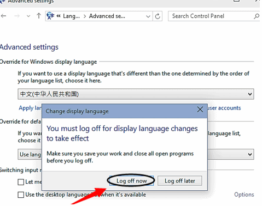Open the display language override dropdown
Image resolution: width=262 pixels, height=206 pixels.
(x=136, y=94)
